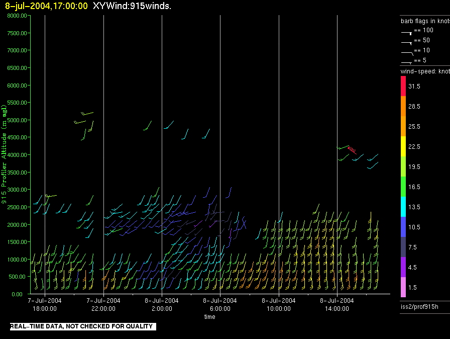Click the 8000.00 altitude axis value
The width and height of the screenshot is (450, 339).
click(17, 16)
